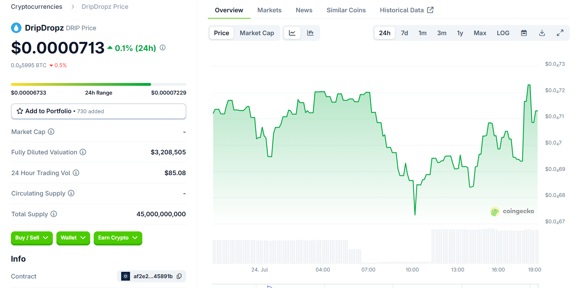Show Market Cap info tooltip icon
577x288 pixels.
(x=51, y=132)
